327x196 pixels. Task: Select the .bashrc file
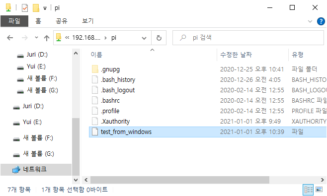click(110, 101)
